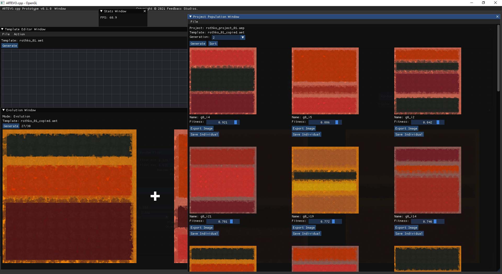Collapse the Template Editor Window

pos(2,29)
